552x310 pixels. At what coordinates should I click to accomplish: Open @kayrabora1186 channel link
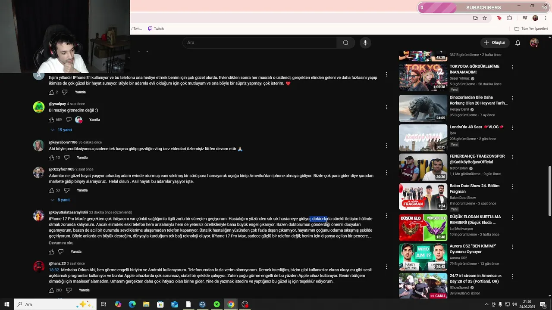(63, 143)
